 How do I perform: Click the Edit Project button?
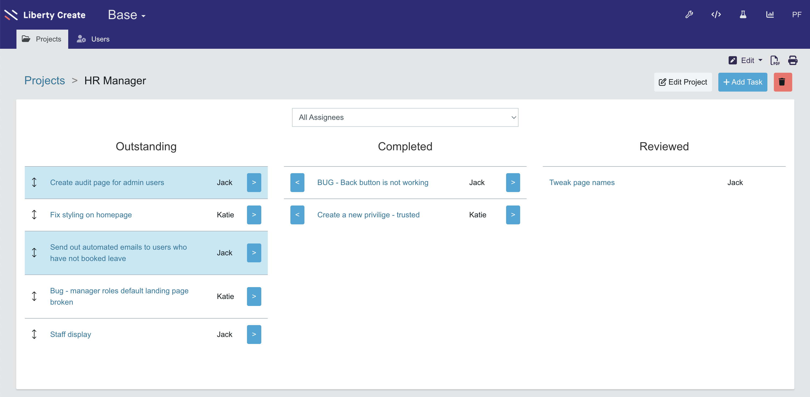(683, 82)
